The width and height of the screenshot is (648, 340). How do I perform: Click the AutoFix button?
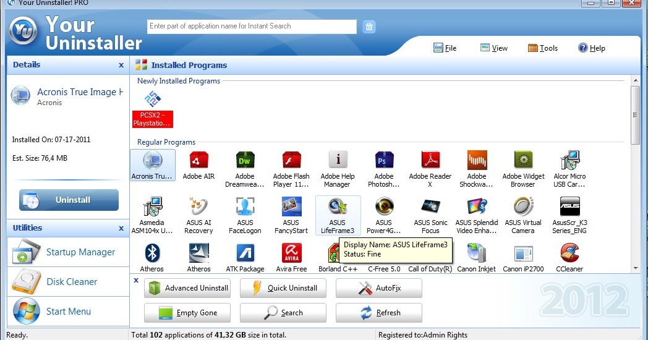[379, 288]
